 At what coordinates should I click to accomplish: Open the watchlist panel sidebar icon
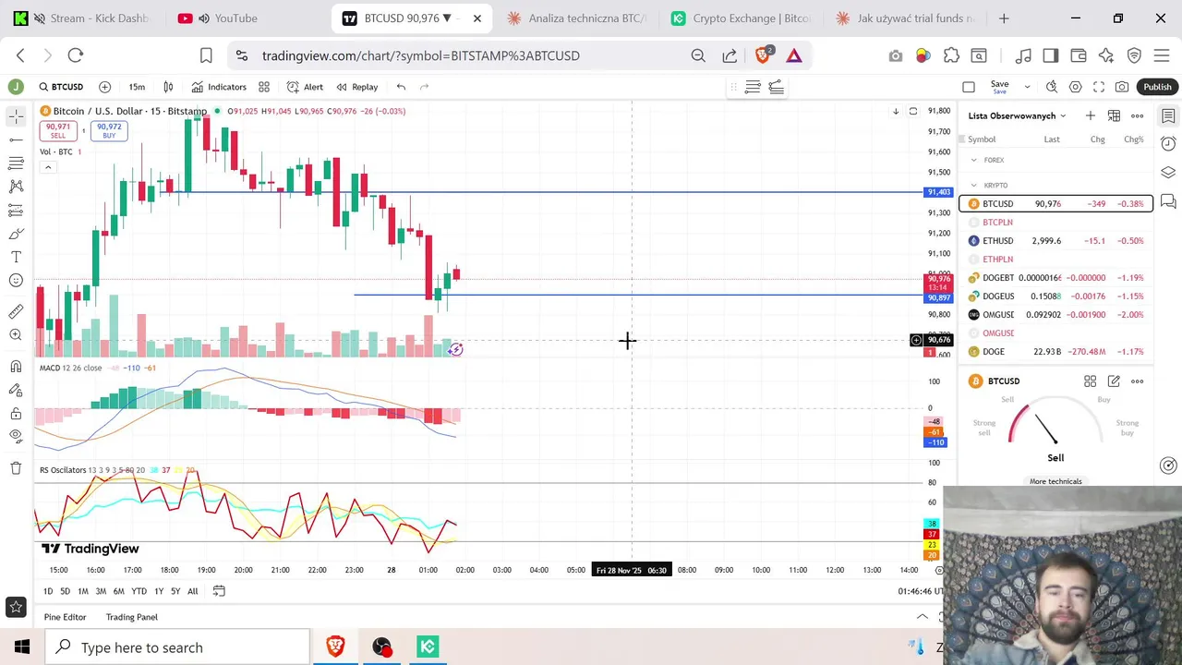(1168, 116)
